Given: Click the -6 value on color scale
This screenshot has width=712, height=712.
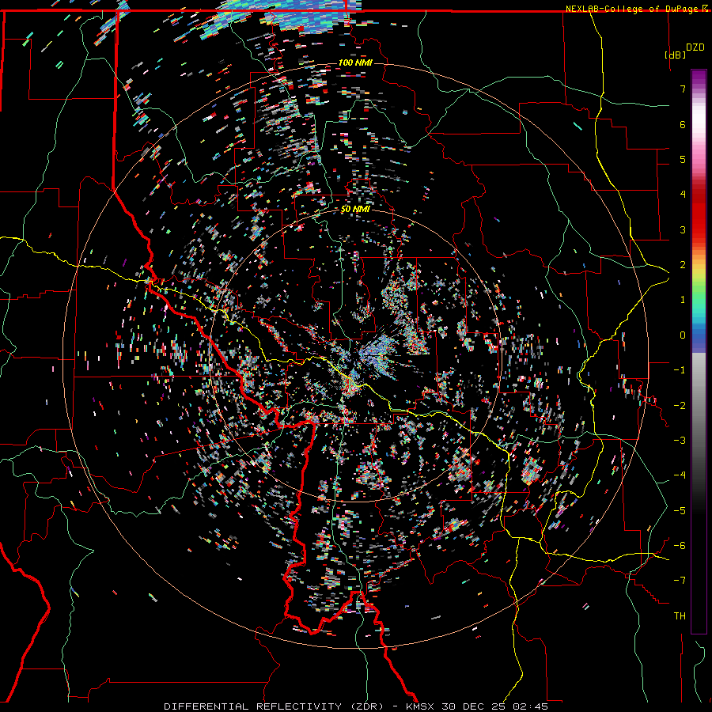Looking at the screenshot, I should 680,545.
